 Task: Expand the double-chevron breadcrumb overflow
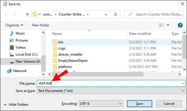(x=39, y=14)
